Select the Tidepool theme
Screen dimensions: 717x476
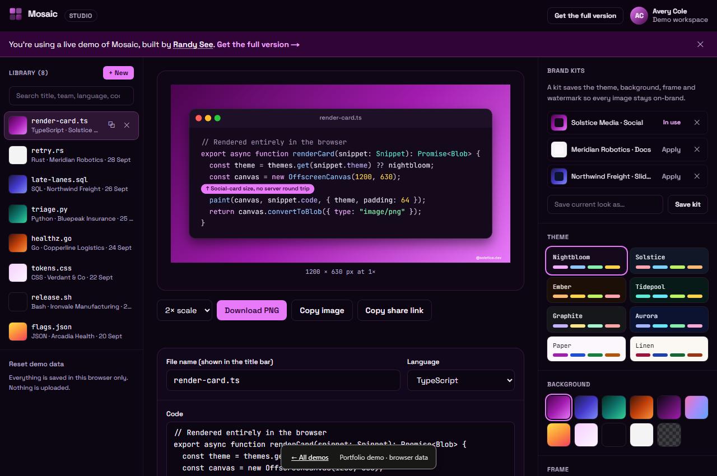[x=669, y=290]
